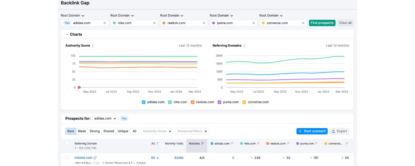Open indeed.com via its external link icon

click(95, 157)
